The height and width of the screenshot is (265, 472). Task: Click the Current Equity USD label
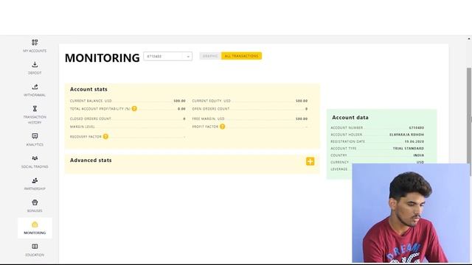212,101
